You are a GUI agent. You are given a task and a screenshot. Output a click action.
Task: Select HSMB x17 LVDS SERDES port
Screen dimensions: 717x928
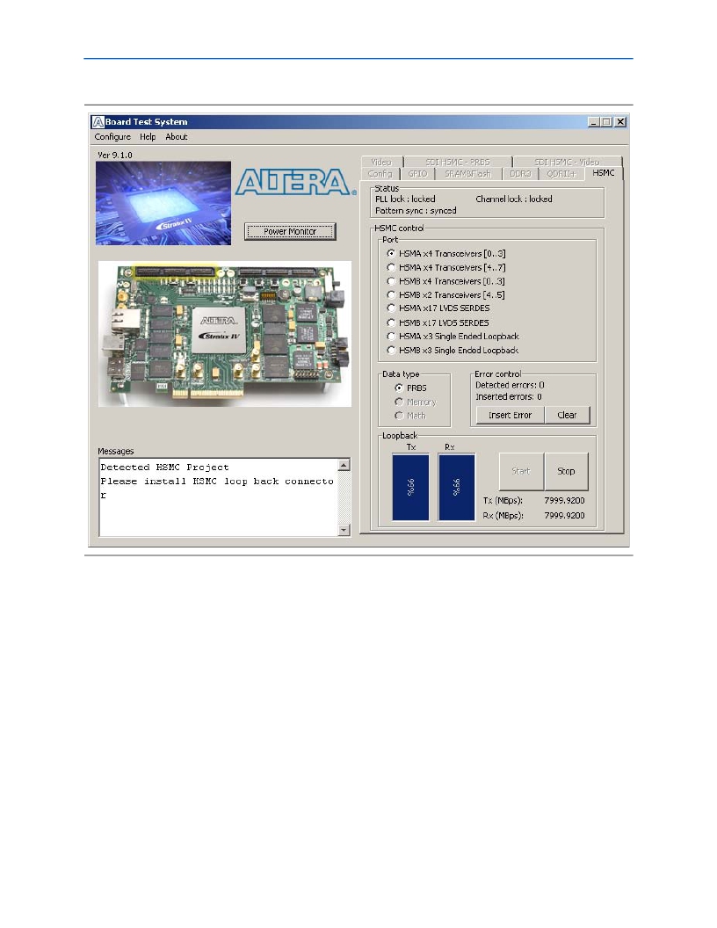click(x=438, y=323)
